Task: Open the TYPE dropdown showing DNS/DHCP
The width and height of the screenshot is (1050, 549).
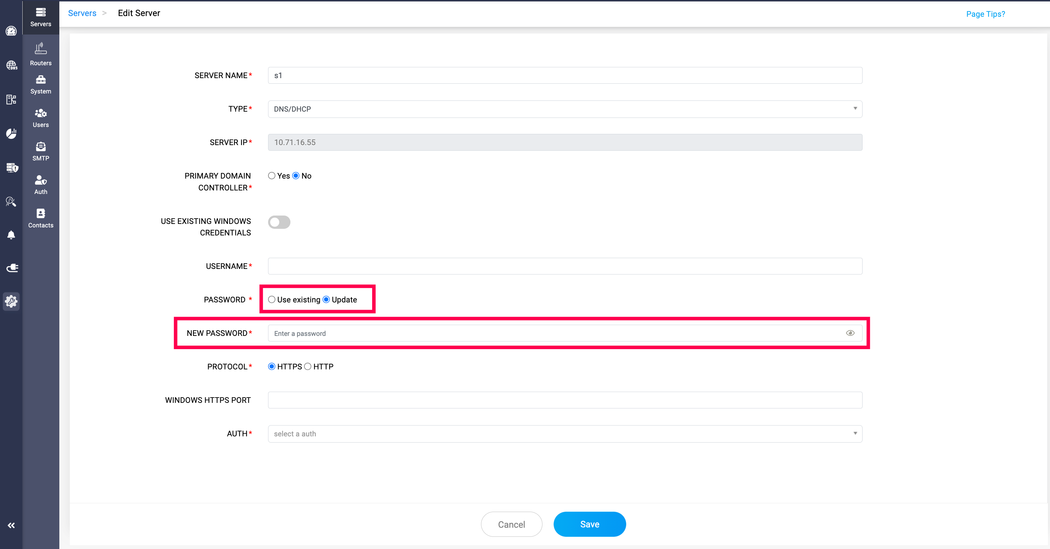Action: (x=564, y=109)
